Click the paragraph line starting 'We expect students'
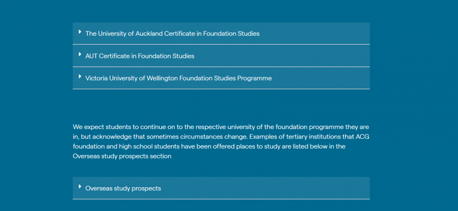 (x=221, y=127)
